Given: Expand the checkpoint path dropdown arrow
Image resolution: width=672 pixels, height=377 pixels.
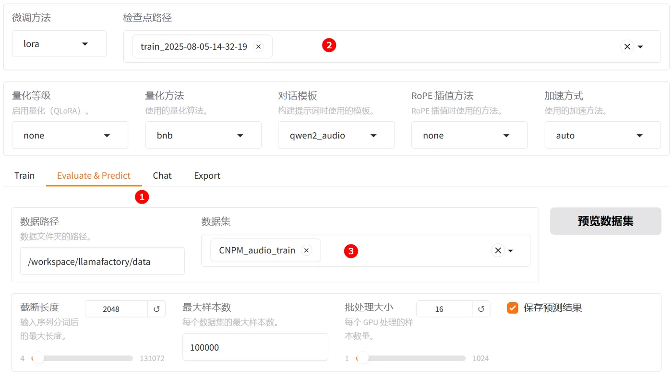Looking at the screenshot, I should click(x=640, y=46).
